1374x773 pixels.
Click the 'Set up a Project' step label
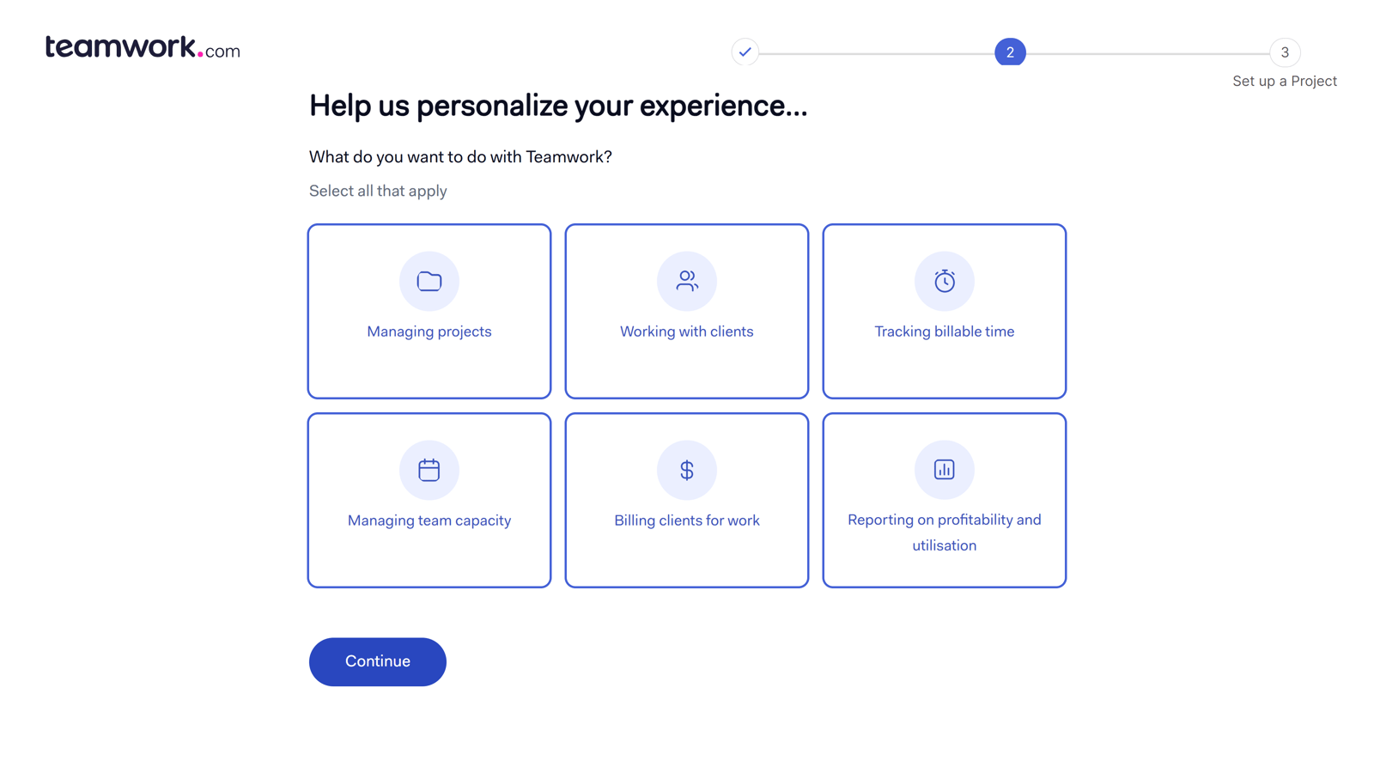tap(1285, 81)
